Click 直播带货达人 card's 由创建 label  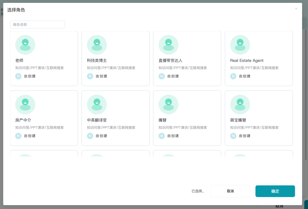click(x=173, y=76)
